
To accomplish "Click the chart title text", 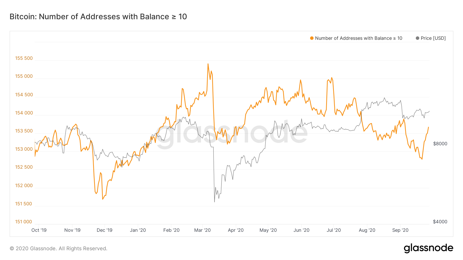I will coord(98,17).
